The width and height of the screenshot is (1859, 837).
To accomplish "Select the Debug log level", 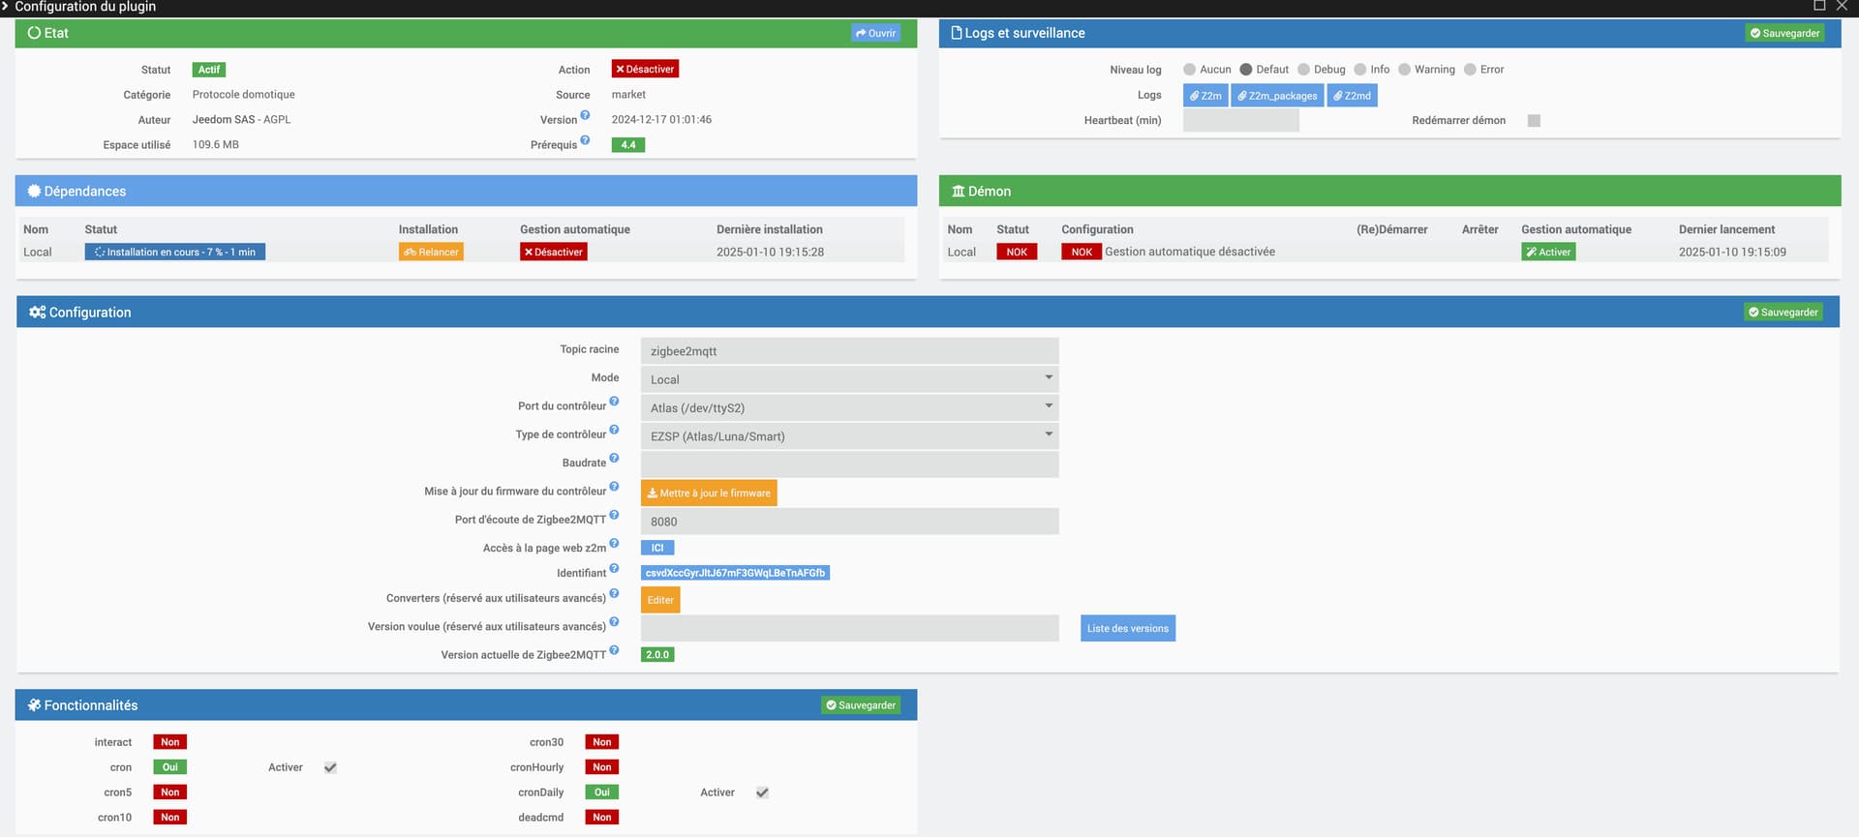I will tap(1303, 70).
